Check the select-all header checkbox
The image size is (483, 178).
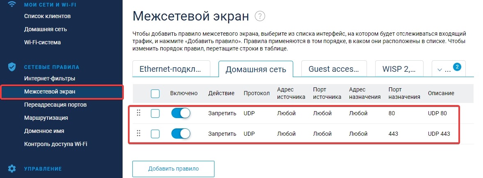click(x=155, y=94)
